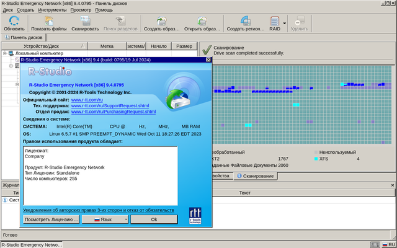Open the Помощь menu
The width and height of the screenshot is (397, 248).
pos(104,10)
